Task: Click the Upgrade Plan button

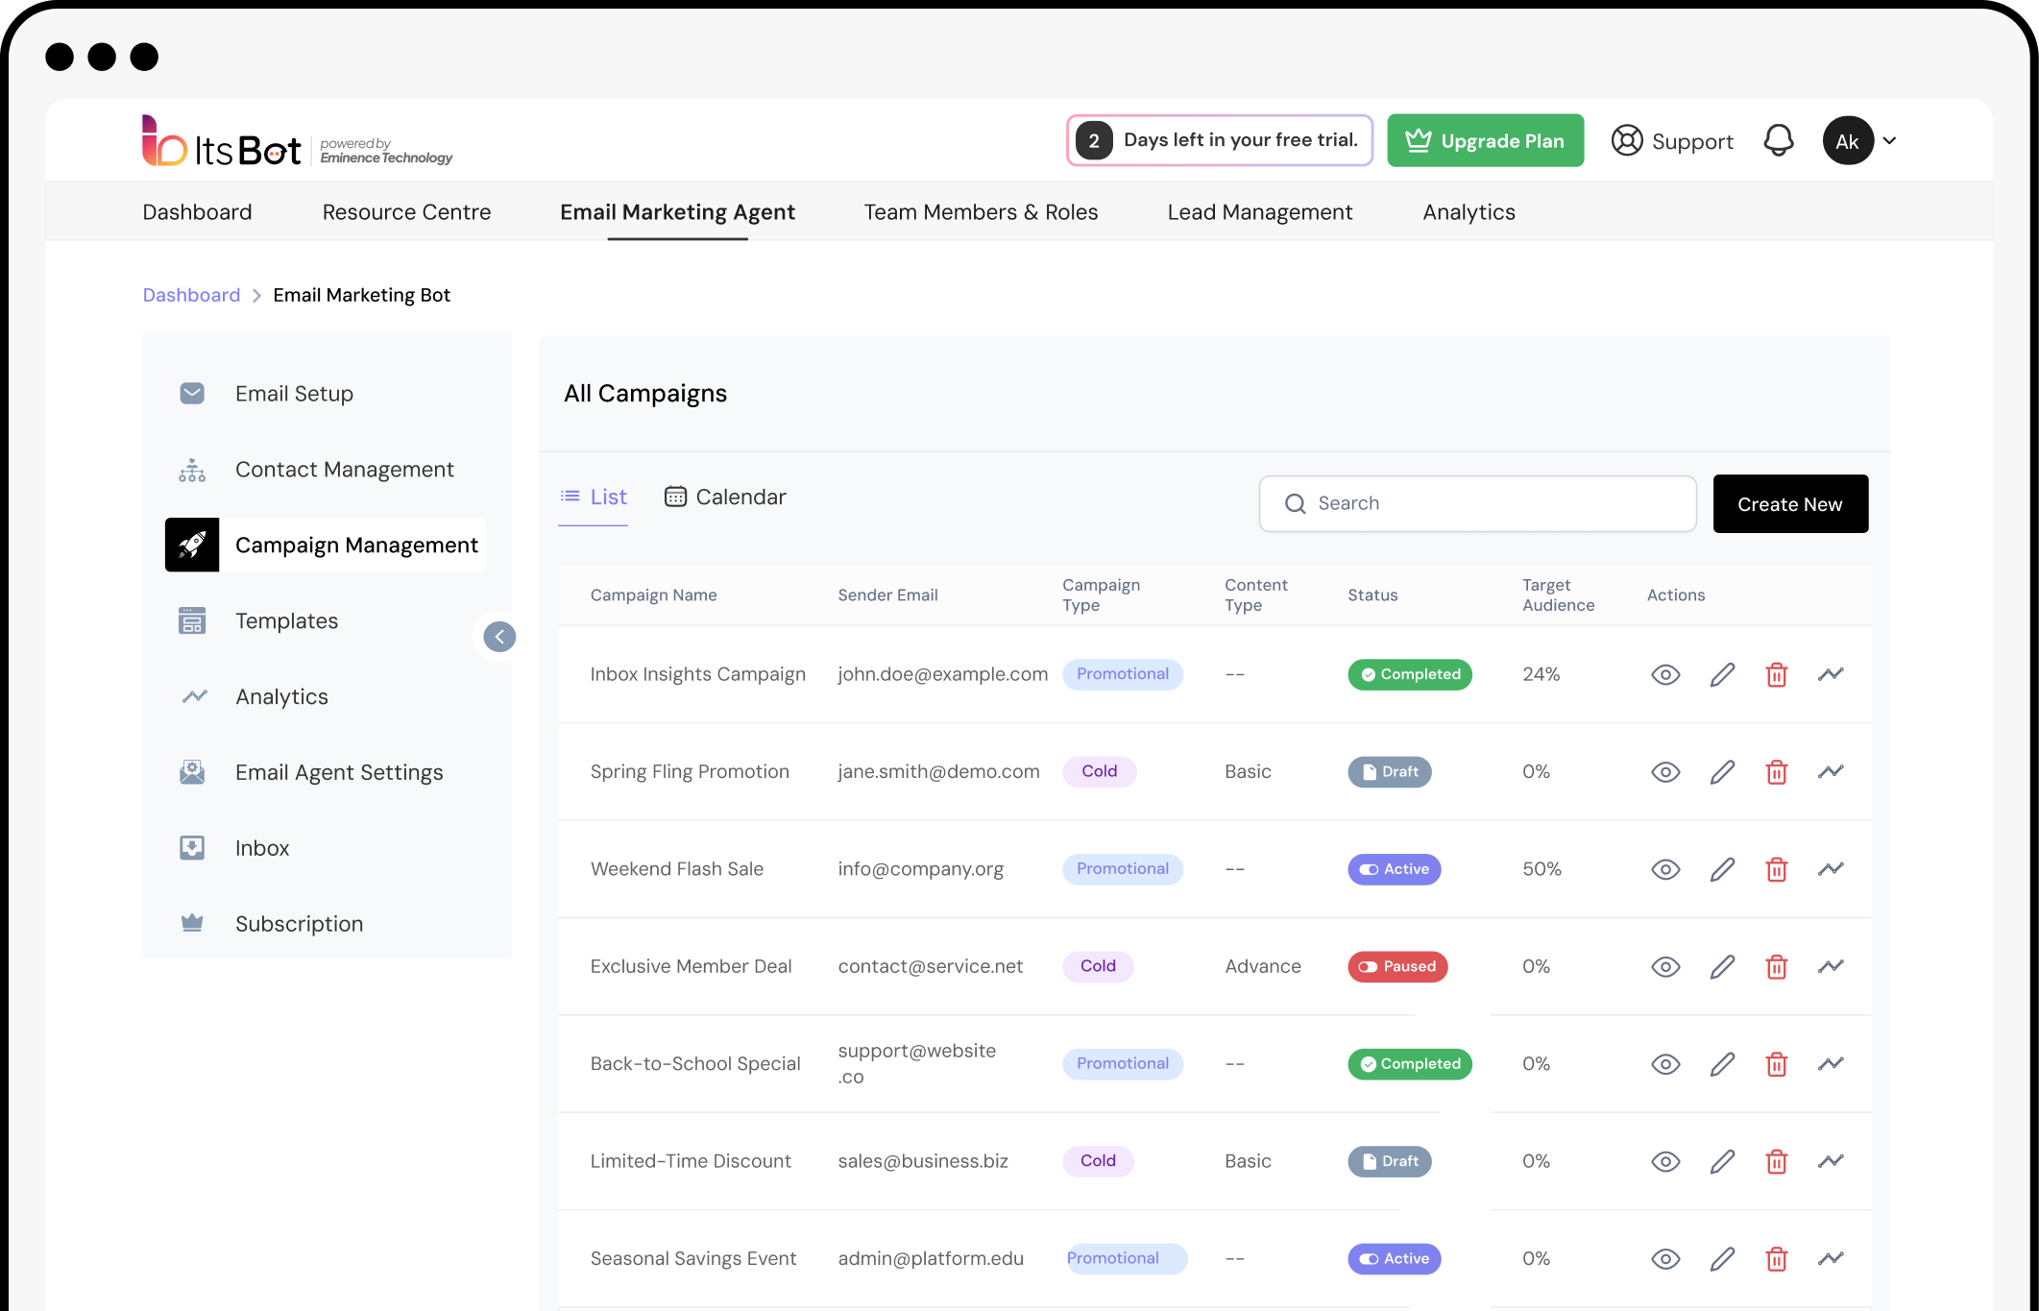Action: pos(1485,141)
